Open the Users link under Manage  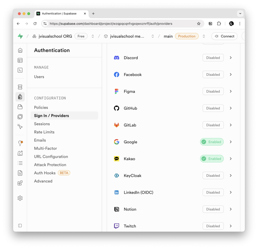pos(39,77)
